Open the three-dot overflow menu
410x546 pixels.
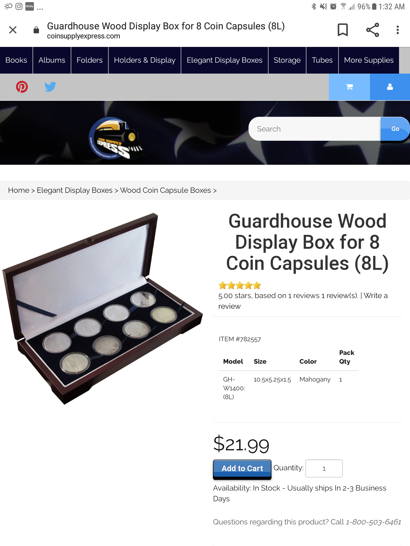point(397,30)
